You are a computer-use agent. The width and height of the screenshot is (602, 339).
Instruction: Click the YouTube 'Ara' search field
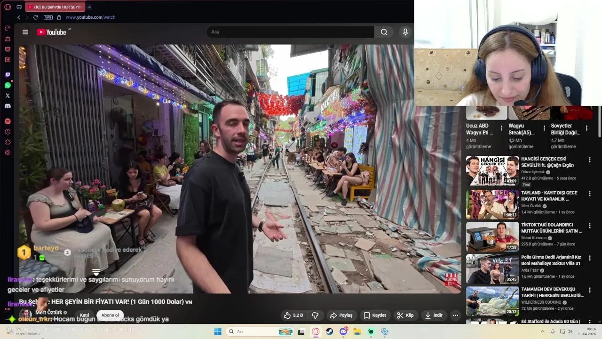click(290, 32)
